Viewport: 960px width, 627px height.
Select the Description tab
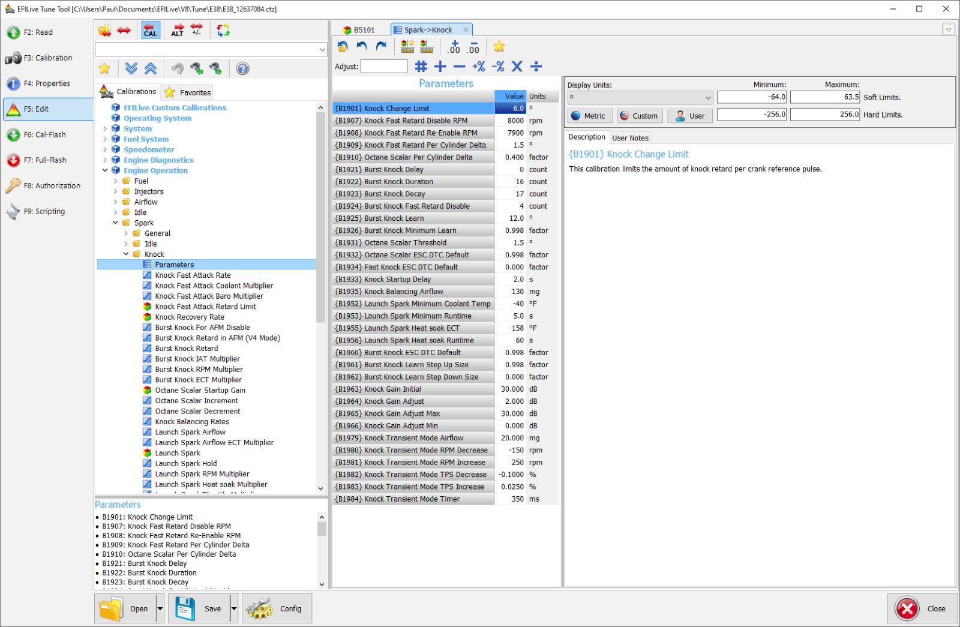[x=587, y=137]
